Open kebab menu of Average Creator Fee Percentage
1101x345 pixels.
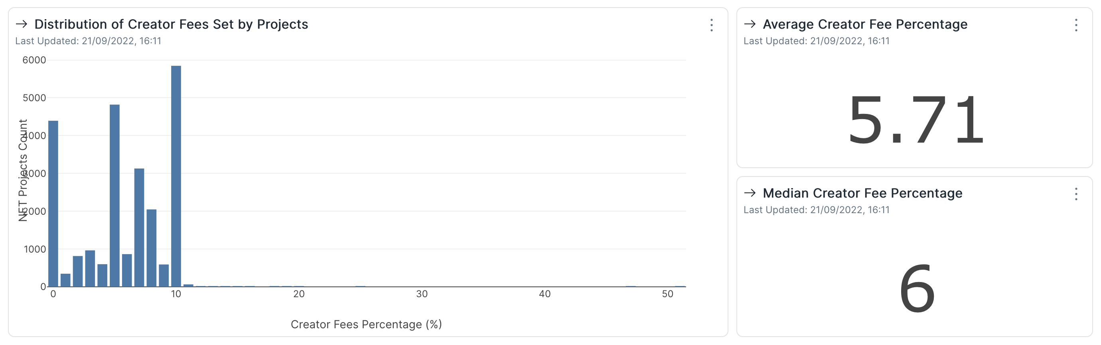pos(1076,25)
